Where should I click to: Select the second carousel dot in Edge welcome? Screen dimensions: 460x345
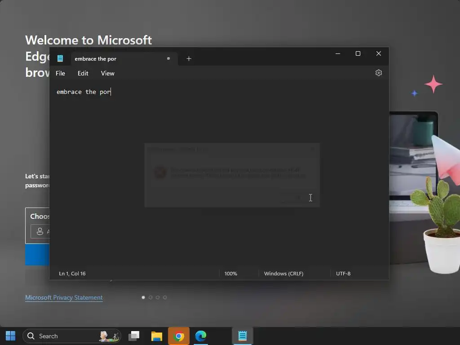(150, 297)
